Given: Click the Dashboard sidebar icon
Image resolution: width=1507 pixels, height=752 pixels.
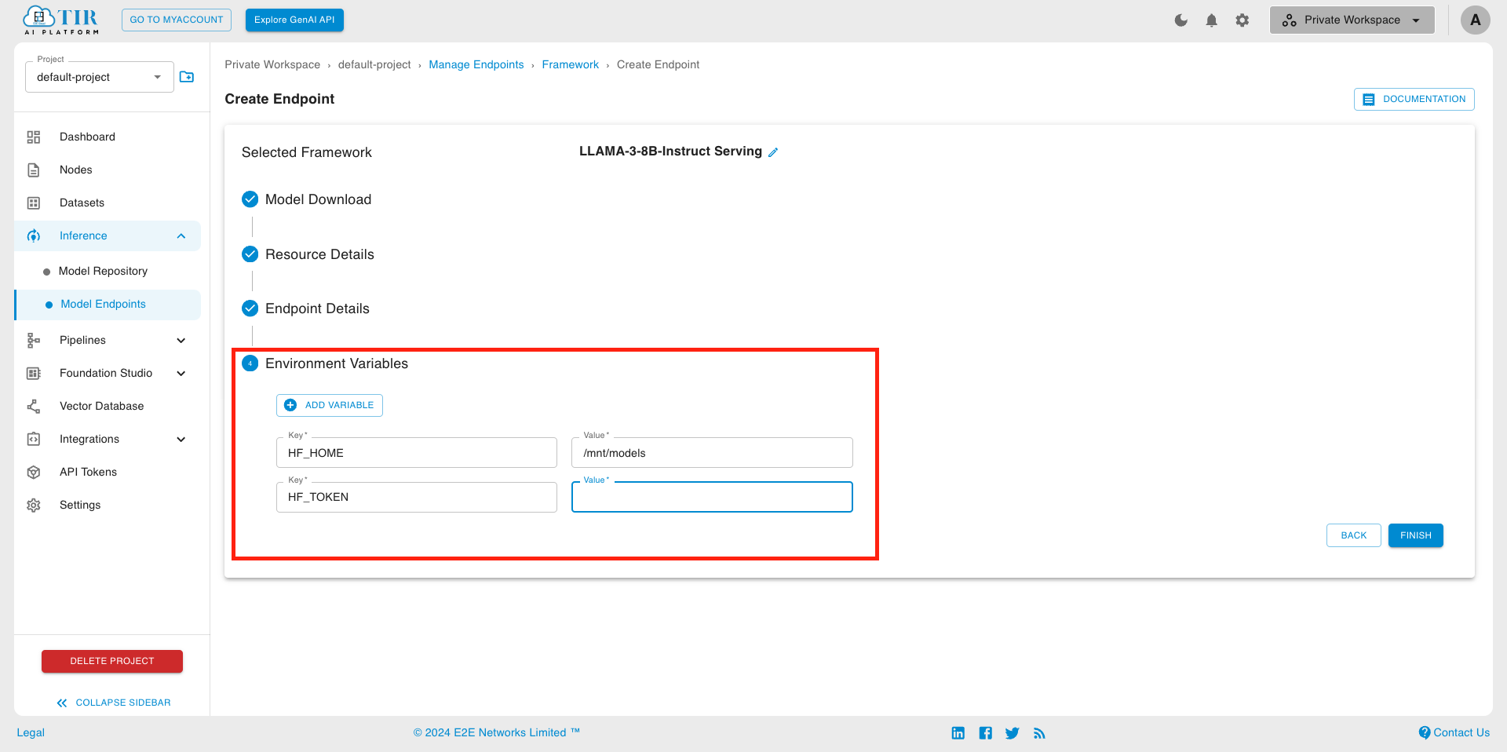Looking at the screenshot, I should [34, 137].
